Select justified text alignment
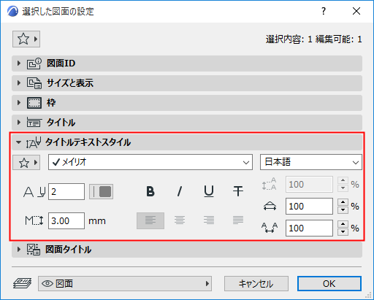 [238, 220]
